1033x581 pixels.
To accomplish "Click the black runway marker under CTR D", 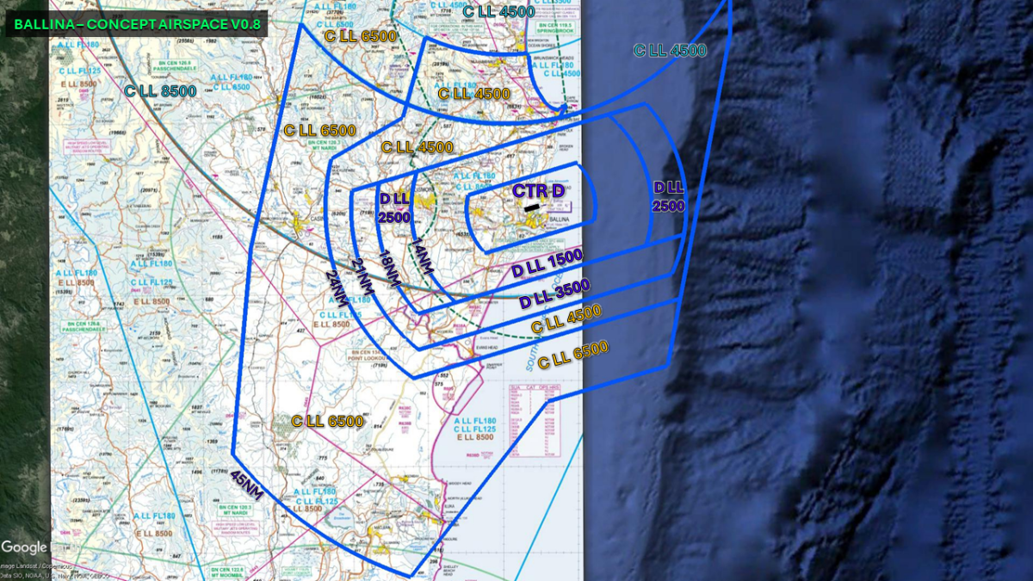I will pyautogui.click(x=533, y=207).
